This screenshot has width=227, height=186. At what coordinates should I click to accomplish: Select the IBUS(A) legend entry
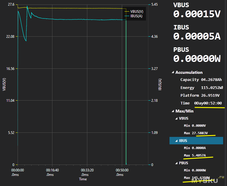tap(133, 16)
